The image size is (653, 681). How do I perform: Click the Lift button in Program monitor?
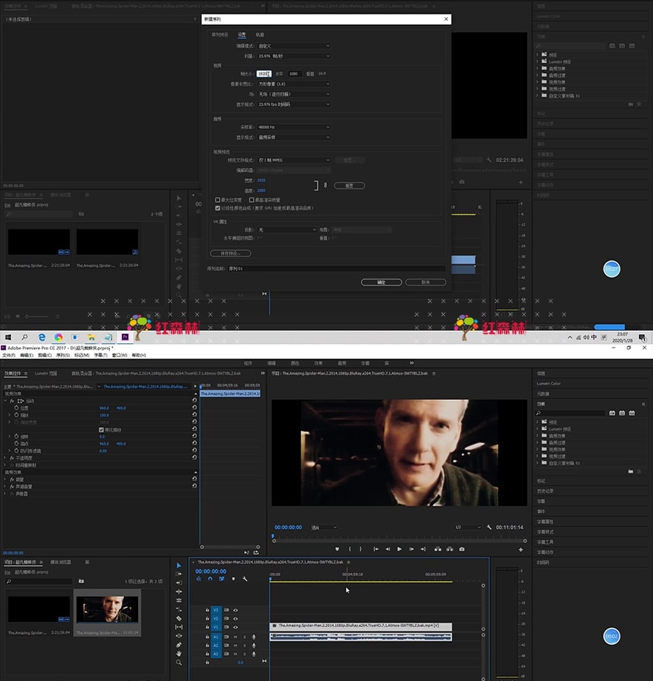(438, 549)
